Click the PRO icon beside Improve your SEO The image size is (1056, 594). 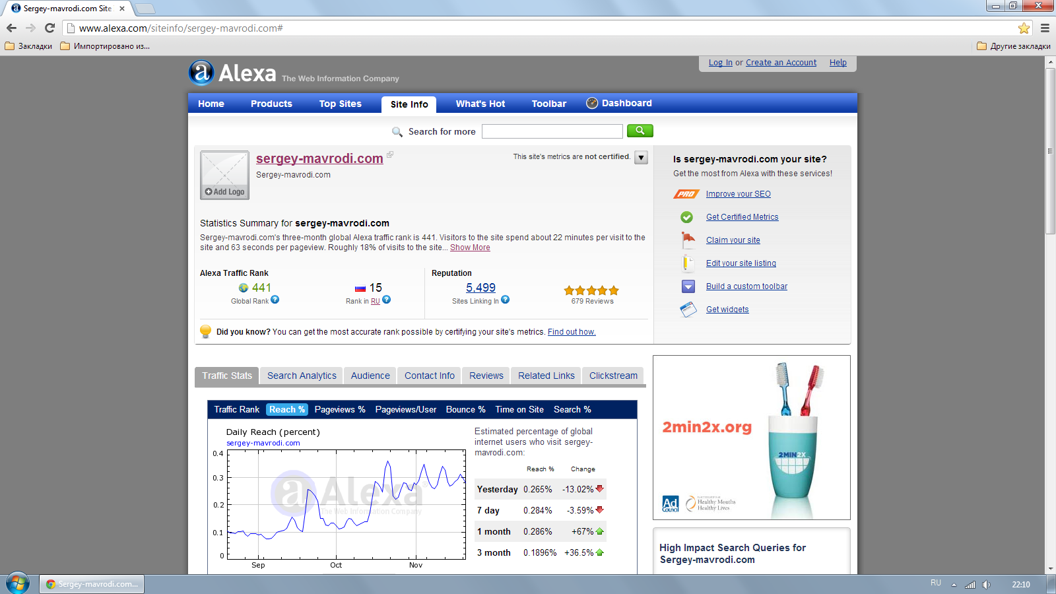tap(686, 194)
